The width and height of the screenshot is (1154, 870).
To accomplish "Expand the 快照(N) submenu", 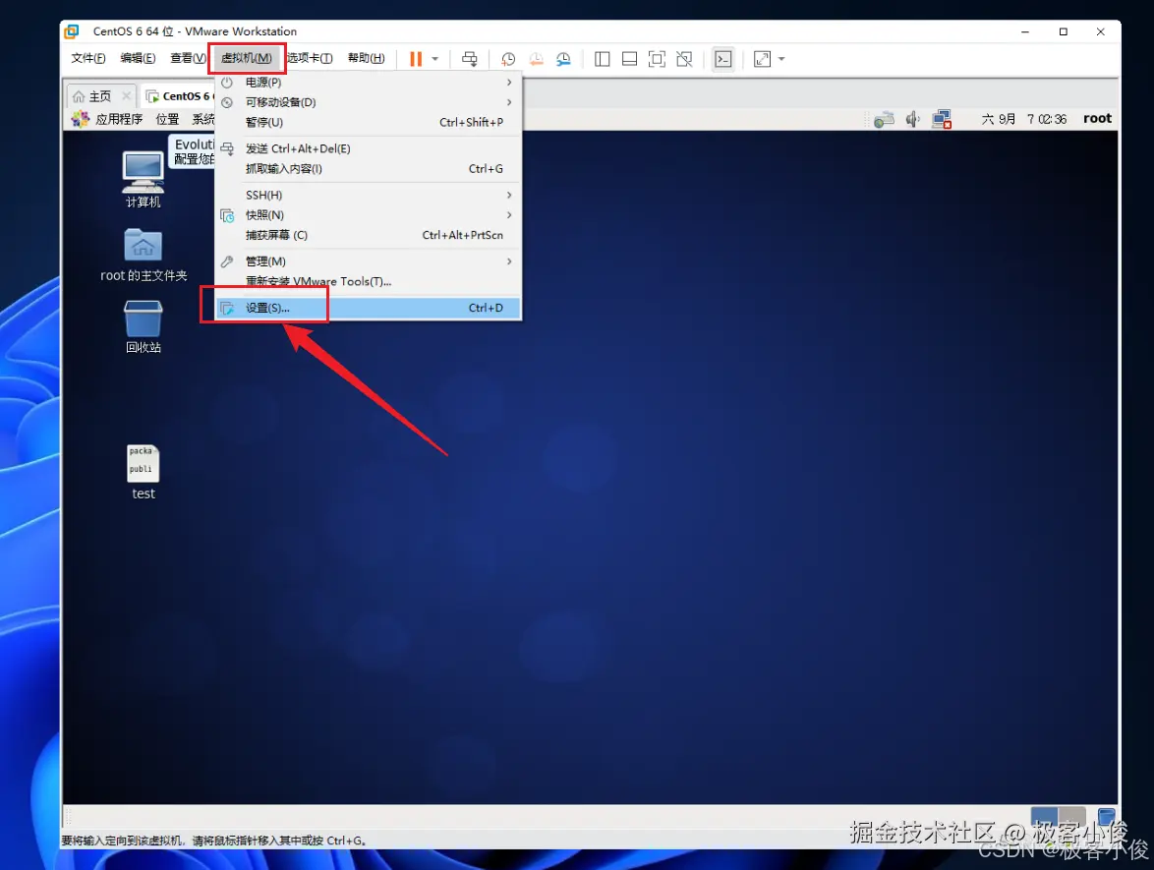I will click(x=368, y=215).
